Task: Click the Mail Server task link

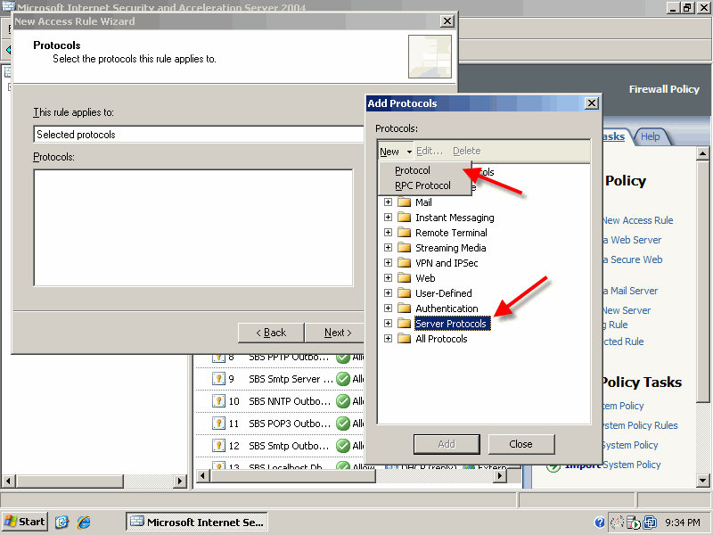Action: tap(630, 291)
